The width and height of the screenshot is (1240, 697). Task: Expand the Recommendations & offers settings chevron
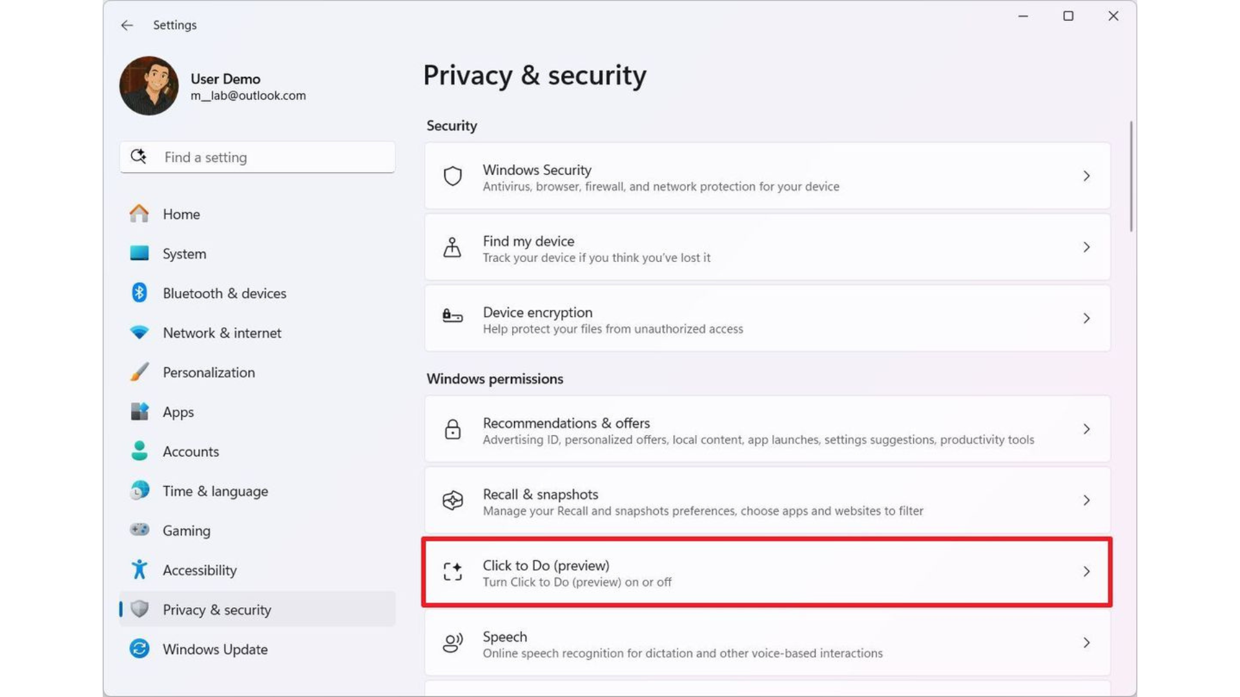1087,429
